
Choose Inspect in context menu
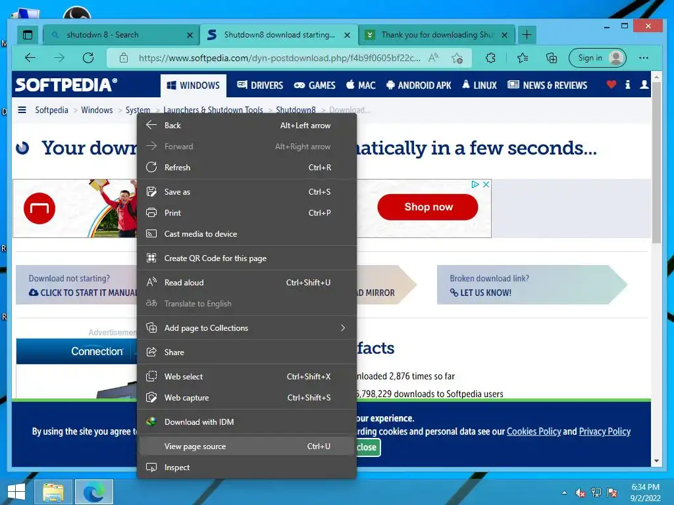click(x=246, y=468)
